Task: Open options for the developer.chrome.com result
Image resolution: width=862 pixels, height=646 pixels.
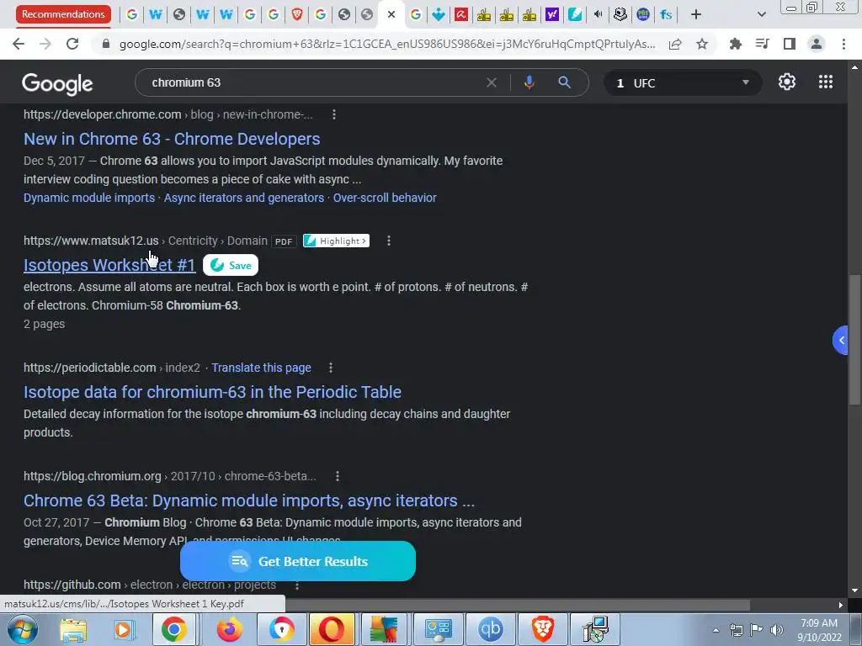Action: tap(333, 114)
